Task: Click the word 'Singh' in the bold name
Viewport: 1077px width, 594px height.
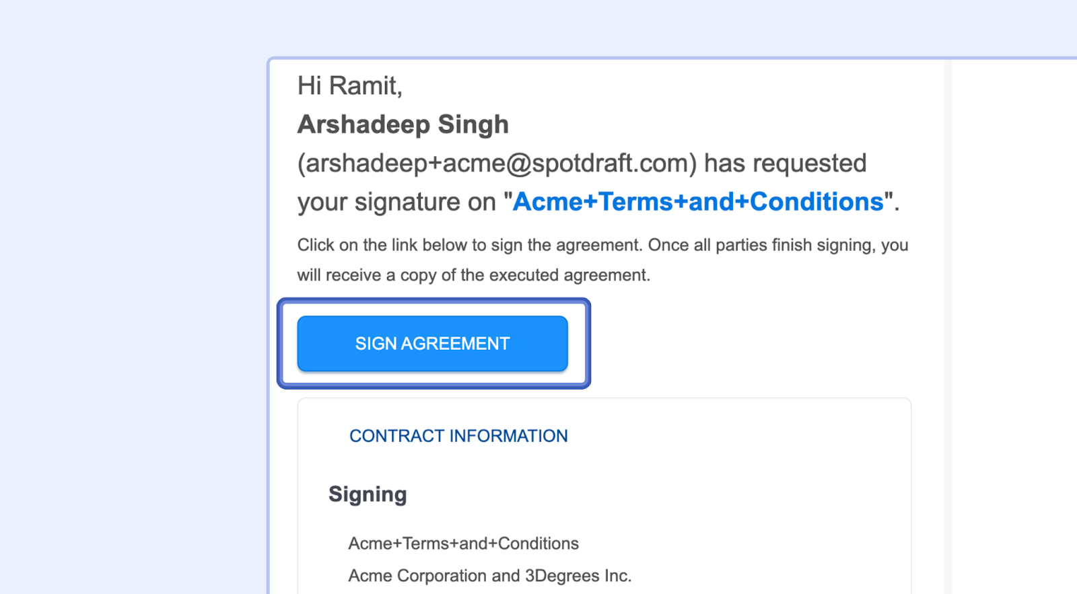Action: click(x=473, y=124)
